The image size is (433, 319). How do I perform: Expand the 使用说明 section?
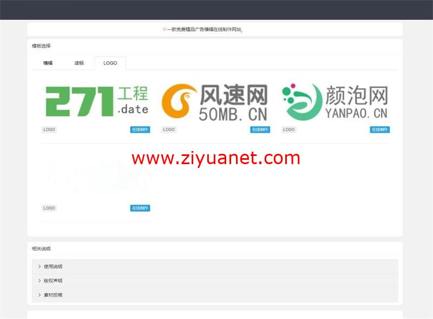click(215, 266)
